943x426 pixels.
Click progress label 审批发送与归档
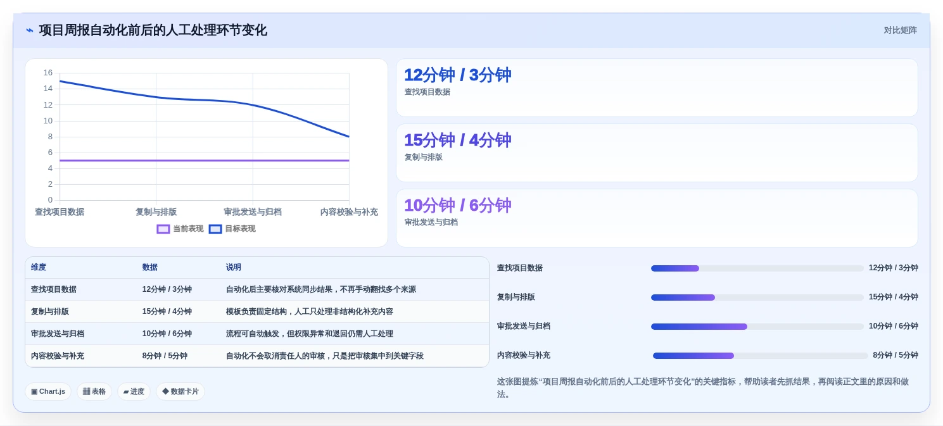524,327
